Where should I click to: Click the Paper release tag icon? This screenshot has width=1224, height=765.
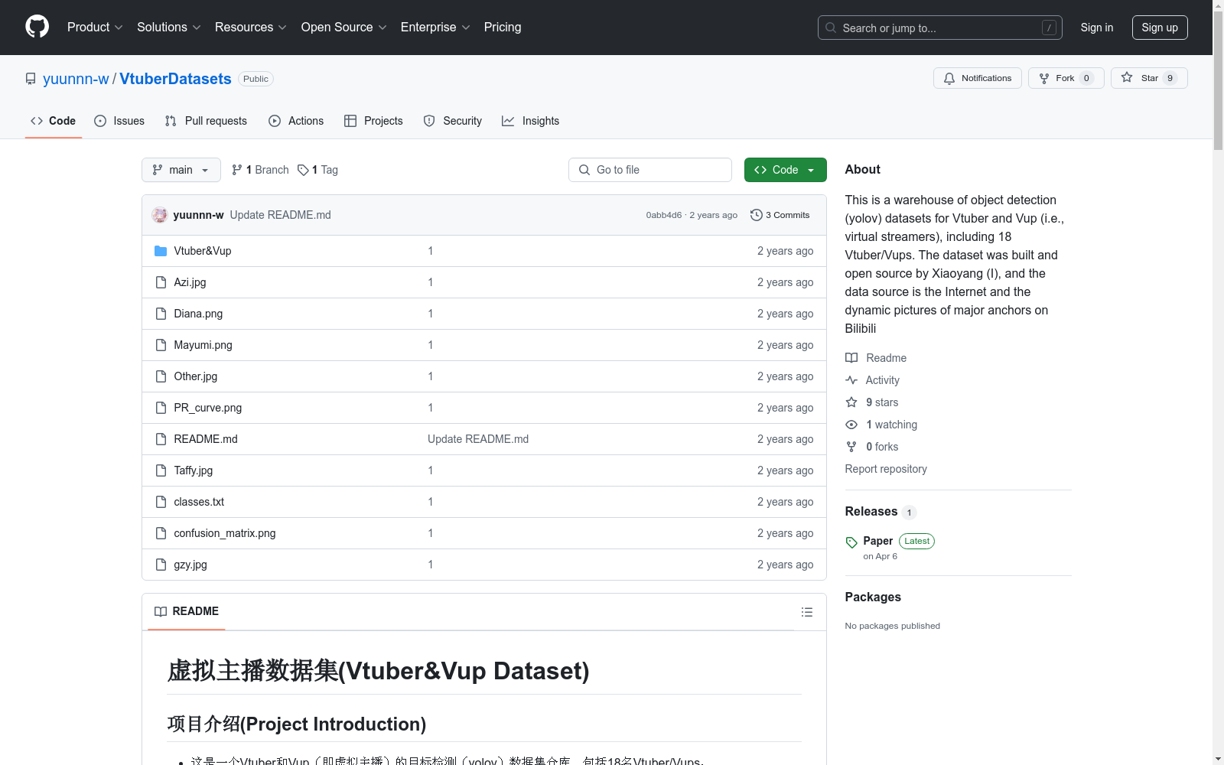851,542
